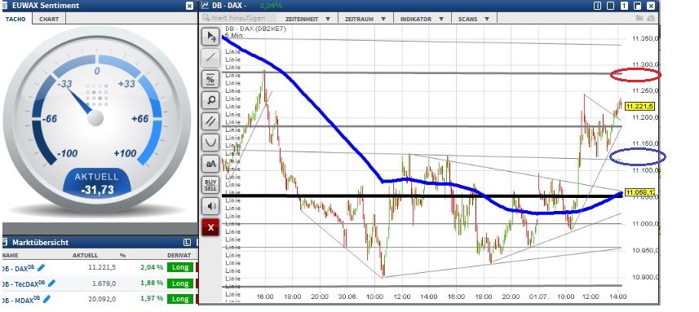Open the ZEITEINHEIT dropdown
This screenshot has height=312, width=699.
click(x=308, y=19)
